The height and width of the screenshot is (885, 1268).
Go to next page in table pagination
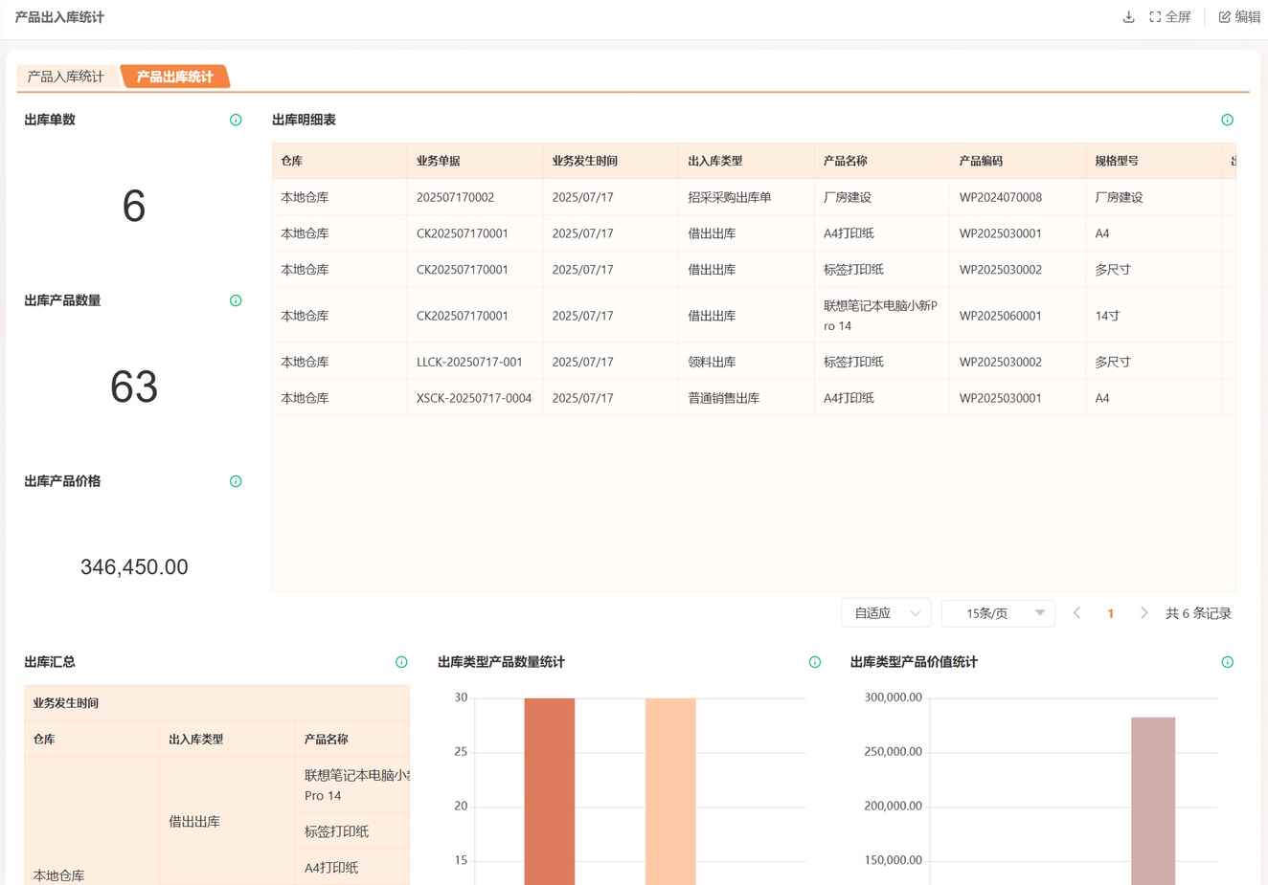[1143, 613]
